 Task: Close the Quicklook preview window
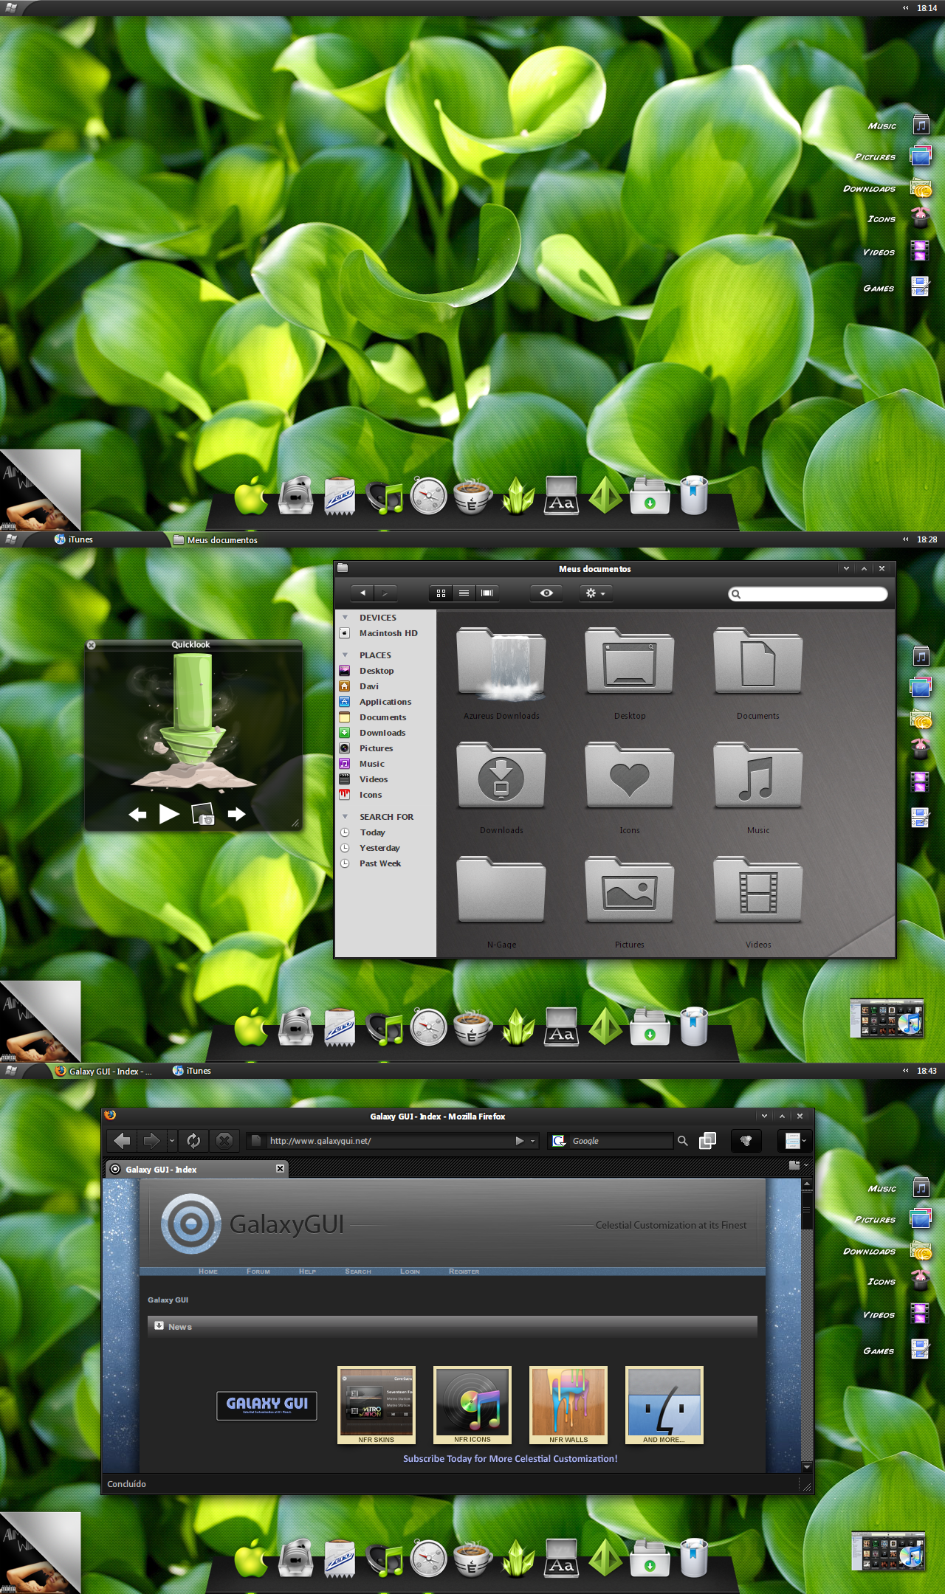coord(92,645)
